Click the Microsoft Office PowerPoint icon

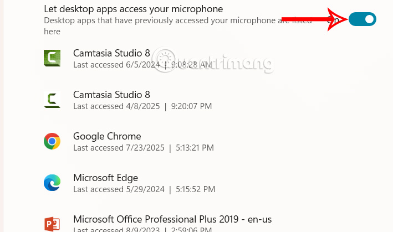[x=52, y=223]
